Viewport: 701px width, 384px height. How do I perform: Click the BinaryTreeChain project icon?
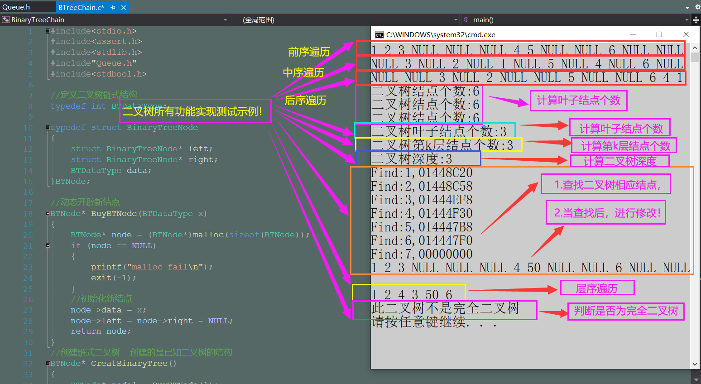tap(5, 19)
